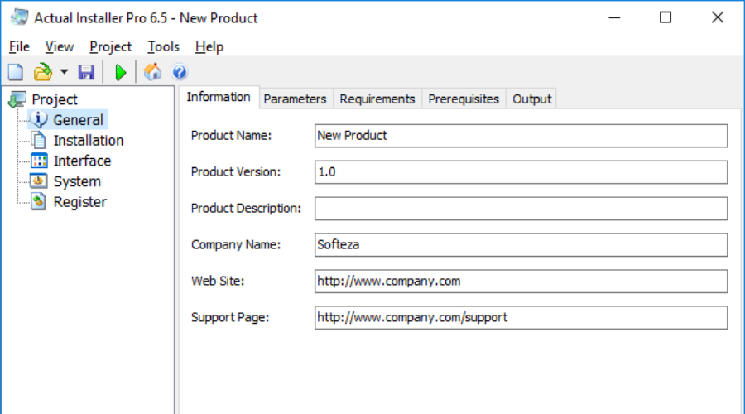This screenshot has height=414, width=745.
Task: Open the File menu
Action: [19, 46]
